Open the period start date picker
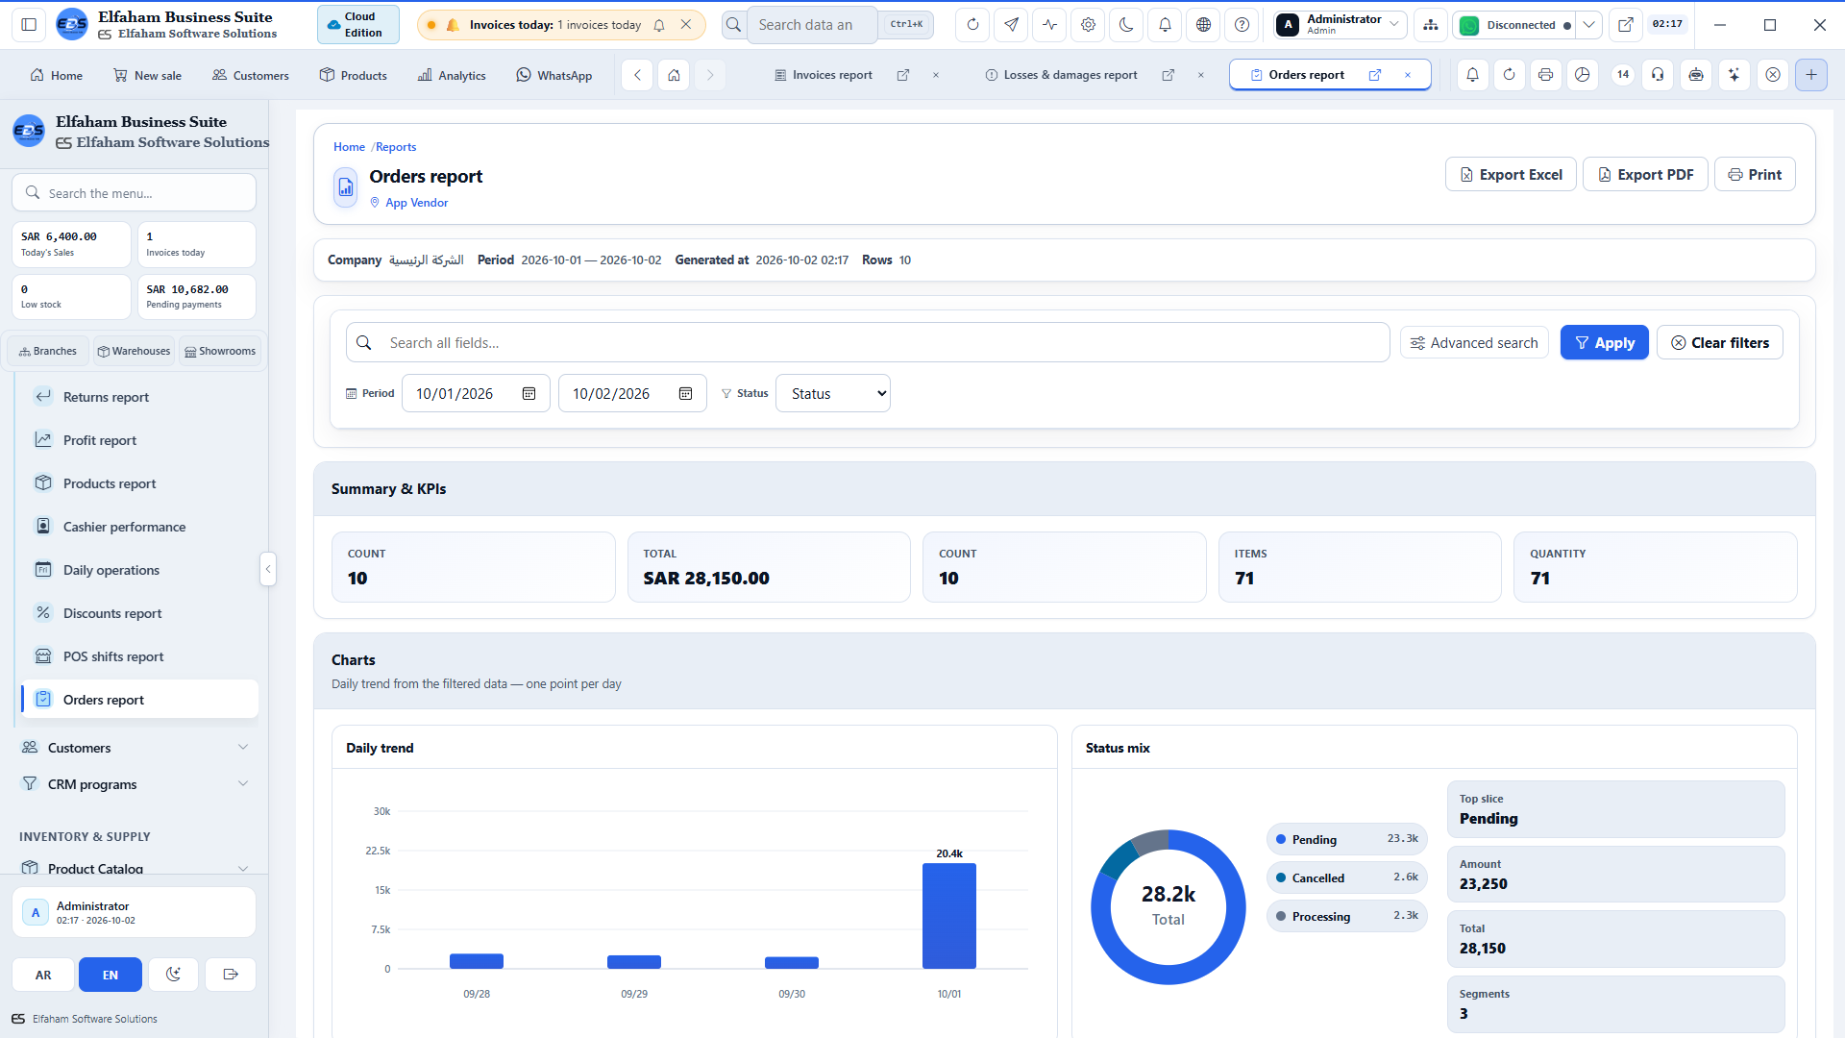Viewport: 1845px width, 1038px height. [x=529, y=394]
